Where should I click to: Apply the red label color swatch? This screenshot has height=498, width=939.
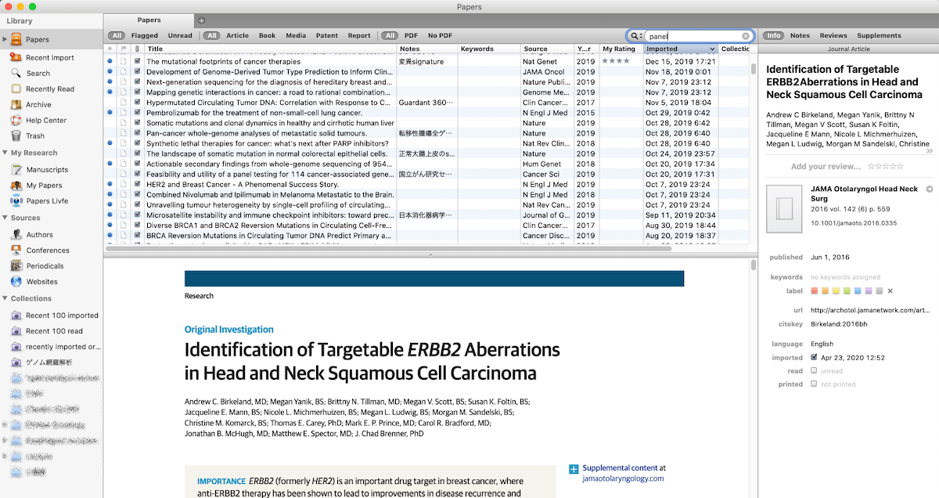click(815, 291)
